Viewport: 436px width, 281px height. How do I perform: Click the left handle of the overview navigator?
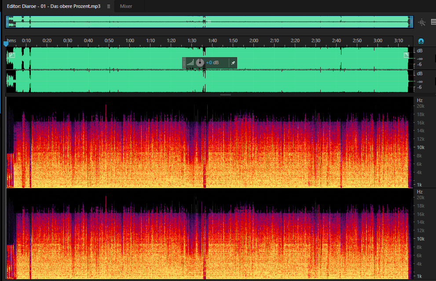[7, 22]
